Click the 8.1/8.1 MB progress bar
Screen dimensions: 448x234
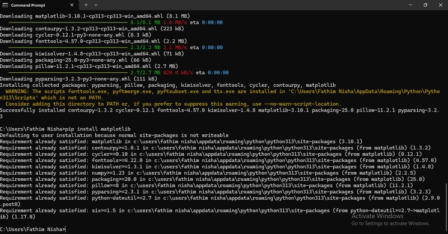[x=68, y=22]
